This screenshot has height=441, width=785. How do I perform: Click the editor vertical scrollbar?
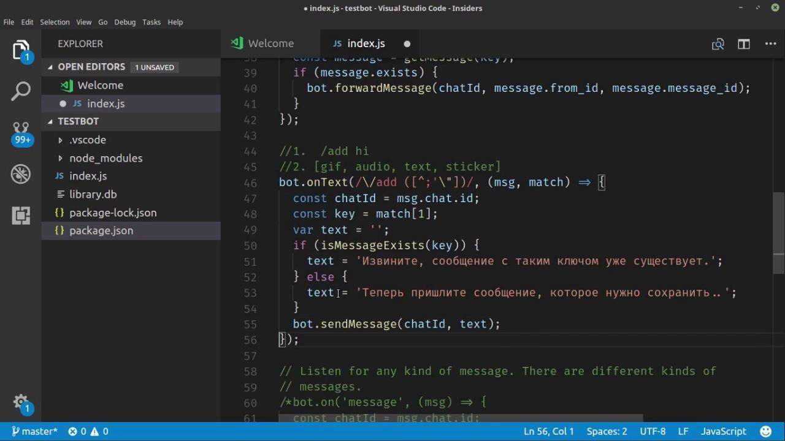(x=778, y=233)
